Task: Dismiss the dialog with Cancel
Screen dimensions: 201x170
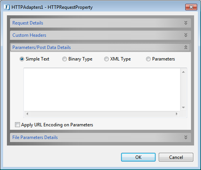Action: pos(176,157)
